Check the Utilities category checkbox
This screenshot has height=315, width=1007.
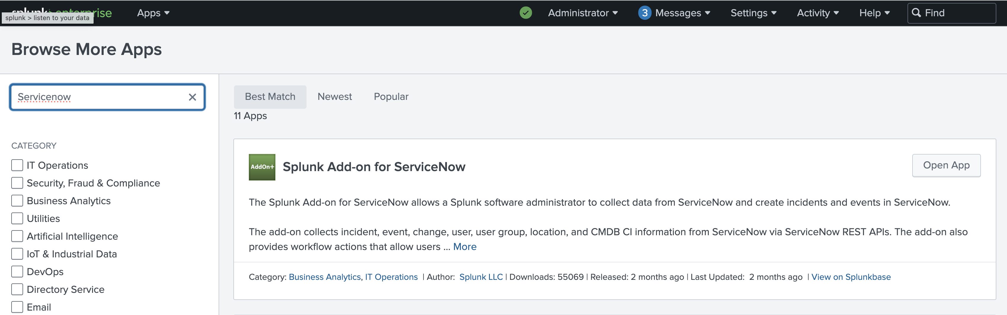(17, 218)
